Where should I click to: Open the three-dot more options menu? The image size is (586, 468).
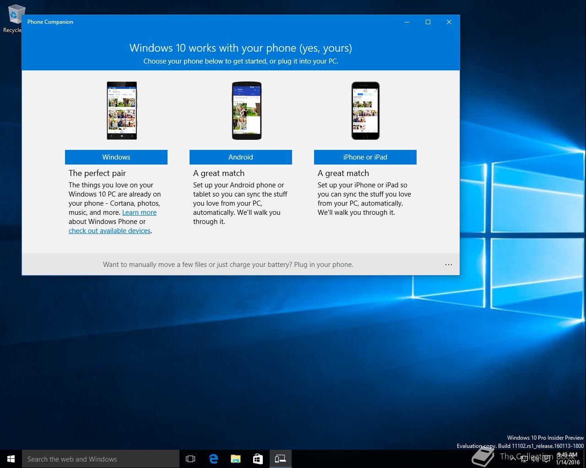[449, 265]
